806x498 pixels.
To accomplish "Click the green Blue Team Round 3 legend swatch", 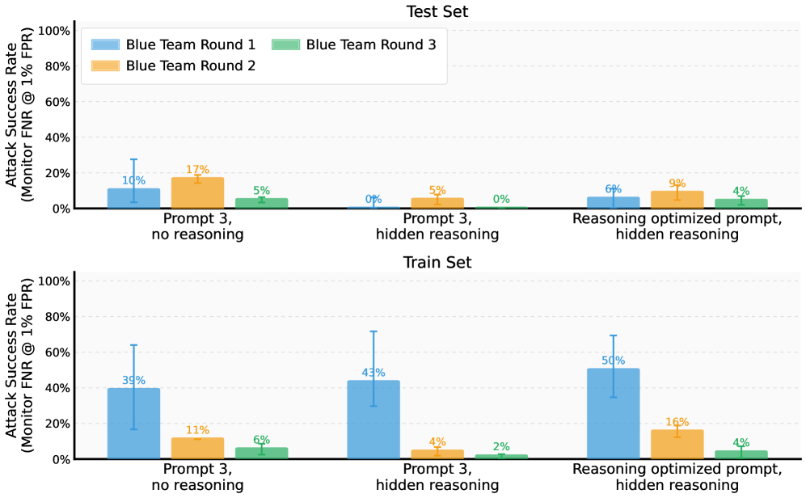I will click(286, 44).
